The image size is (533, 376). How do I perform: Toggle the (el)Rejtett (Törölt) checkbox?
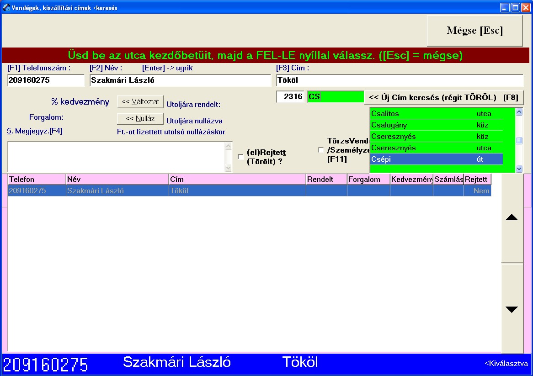pos(240,157)
